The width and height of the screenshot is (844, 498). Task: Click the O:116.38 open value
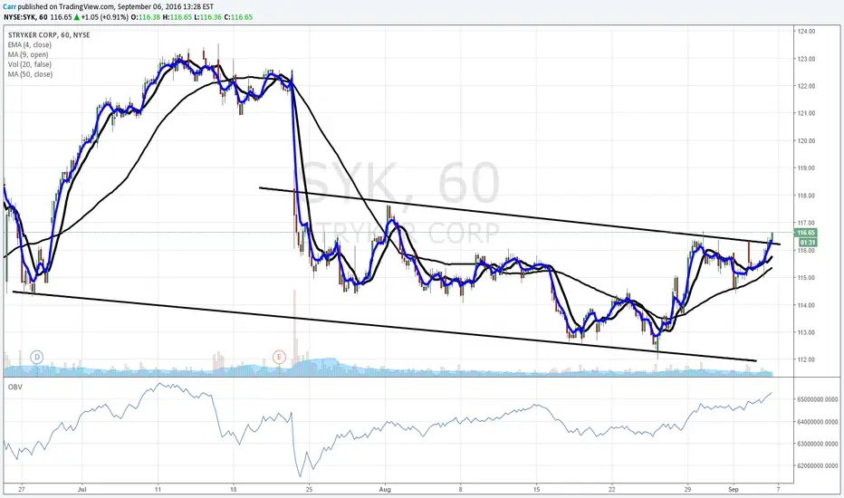(147, 16)
